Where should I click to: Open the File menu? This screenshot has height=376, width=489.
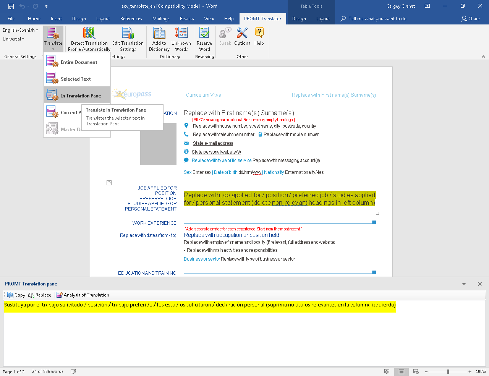[x=11, y=18]
